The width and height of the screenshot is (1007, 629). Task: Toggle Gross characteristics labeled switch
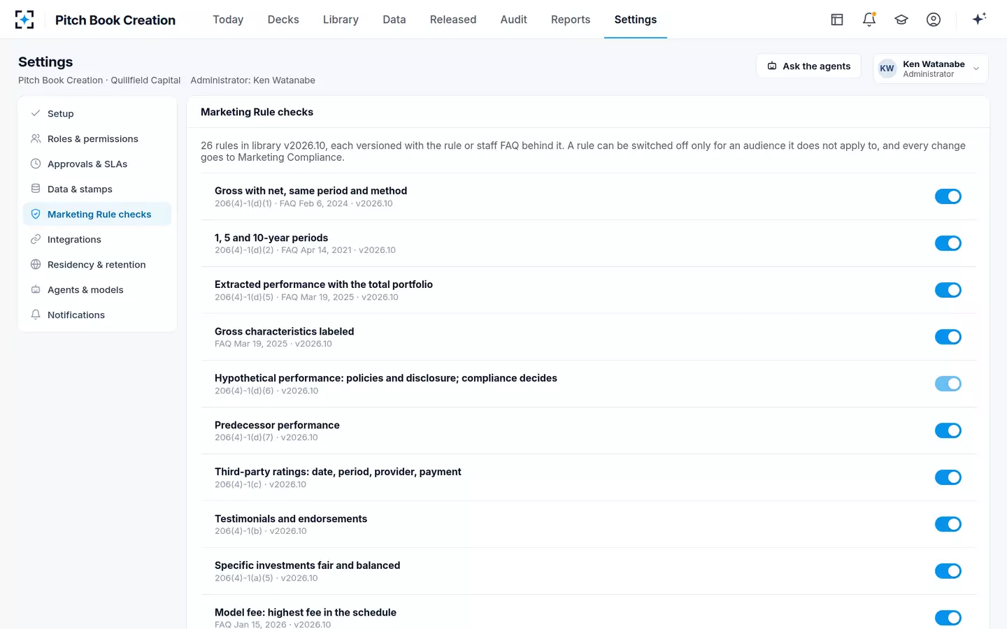[948, 337]
